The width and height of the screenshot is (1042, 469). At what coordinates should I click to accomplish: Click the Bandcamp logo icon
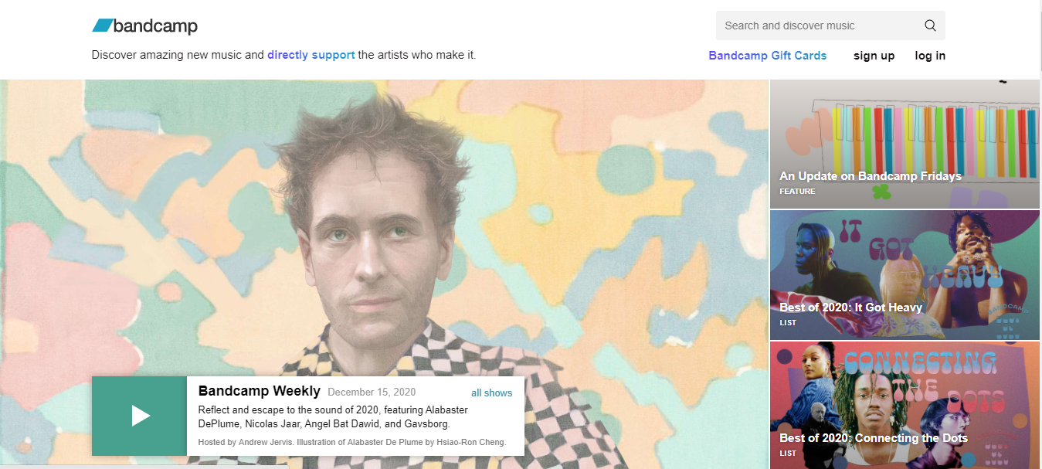tap(103, 25)
